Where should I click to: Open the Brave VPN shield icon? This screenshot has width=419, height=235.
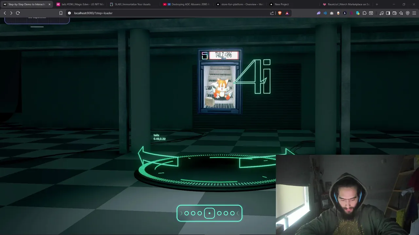click(x=408, y=13)
